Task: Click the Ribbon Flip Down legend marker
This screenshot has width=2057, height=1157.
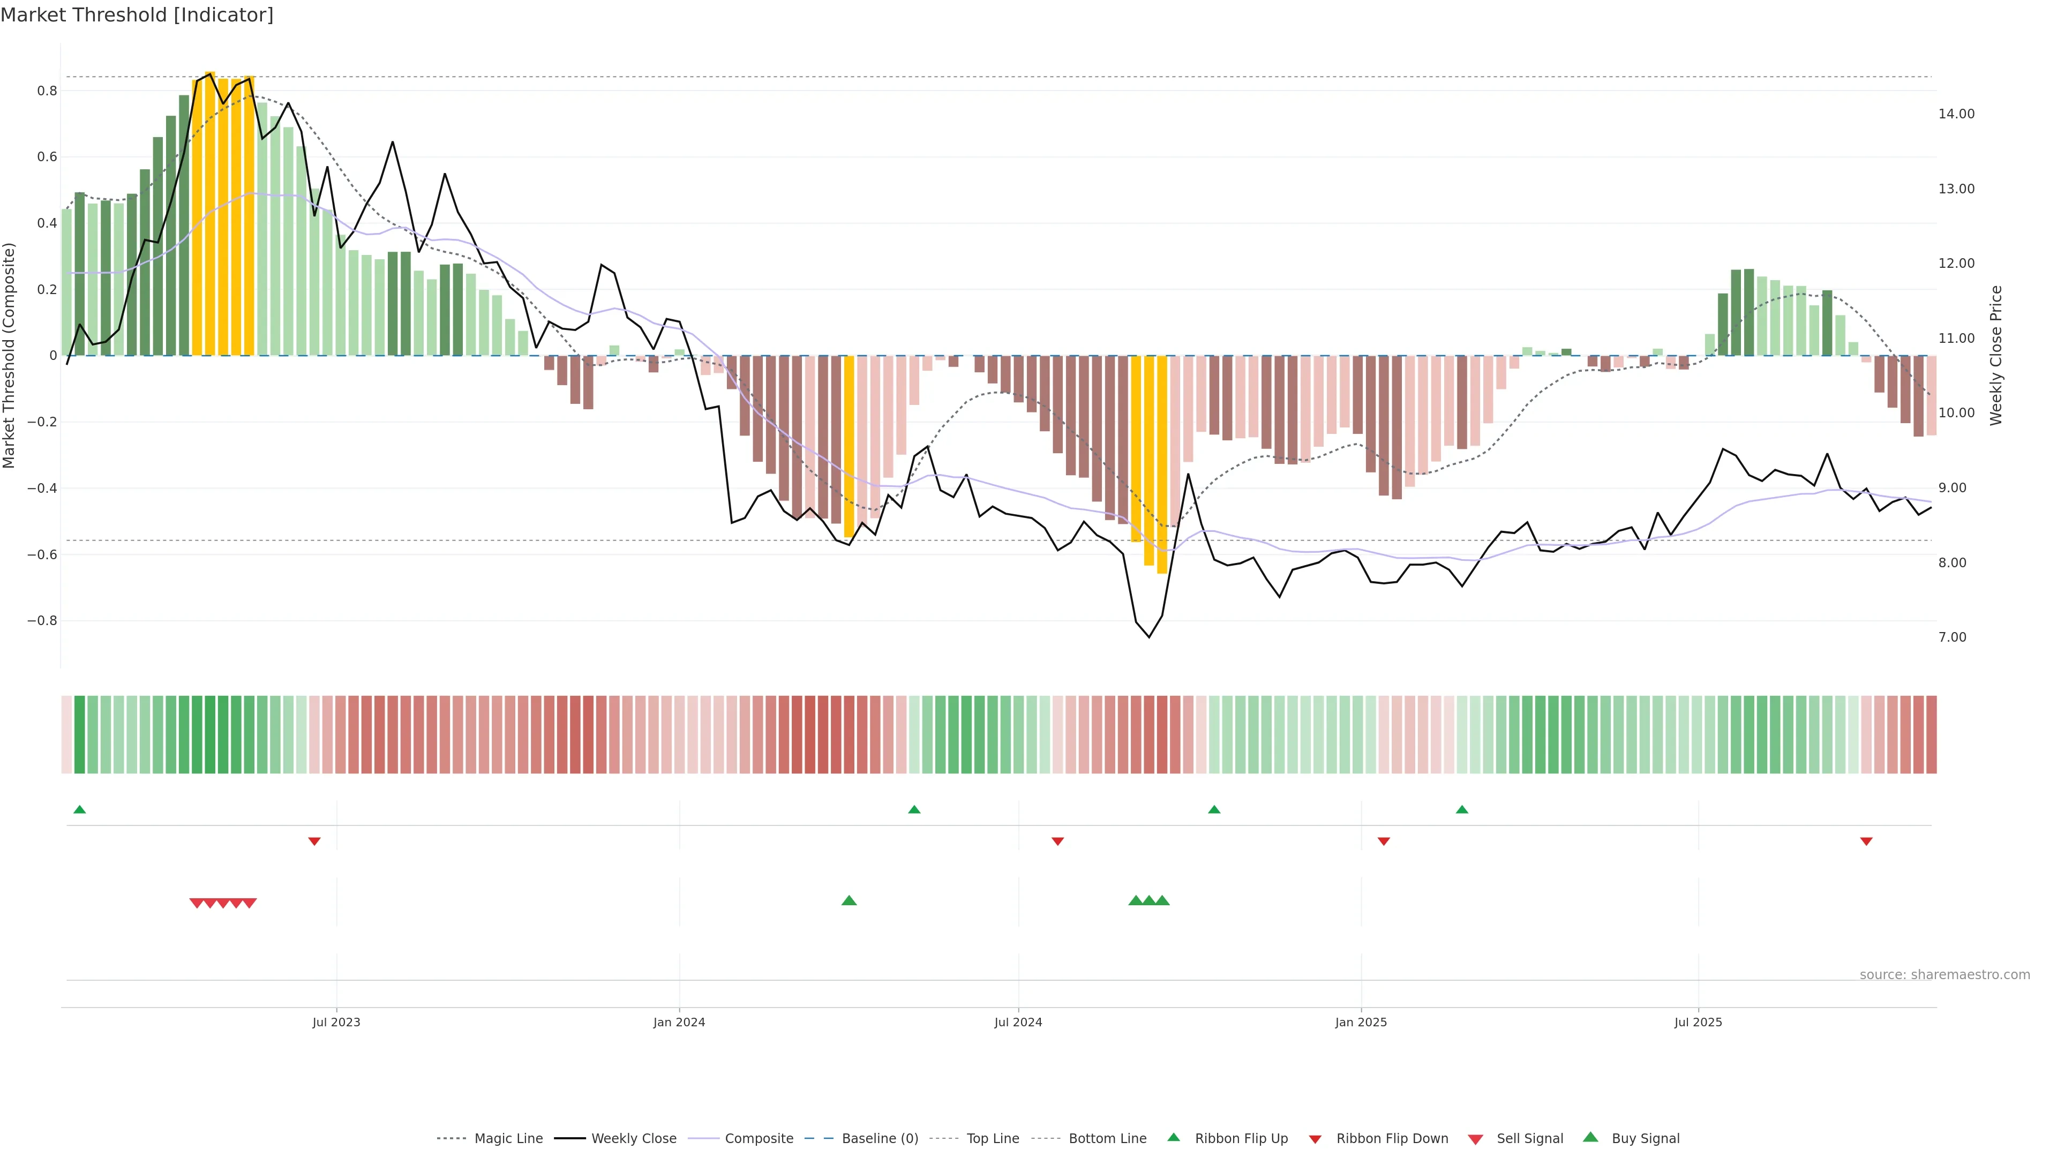Action: click(x=1315, y=1139)
